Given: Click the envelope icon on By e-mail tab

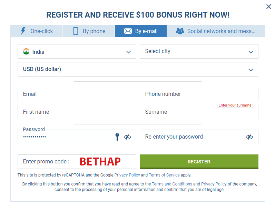Looking at the screenshot, I should click(x=128, y=31).
